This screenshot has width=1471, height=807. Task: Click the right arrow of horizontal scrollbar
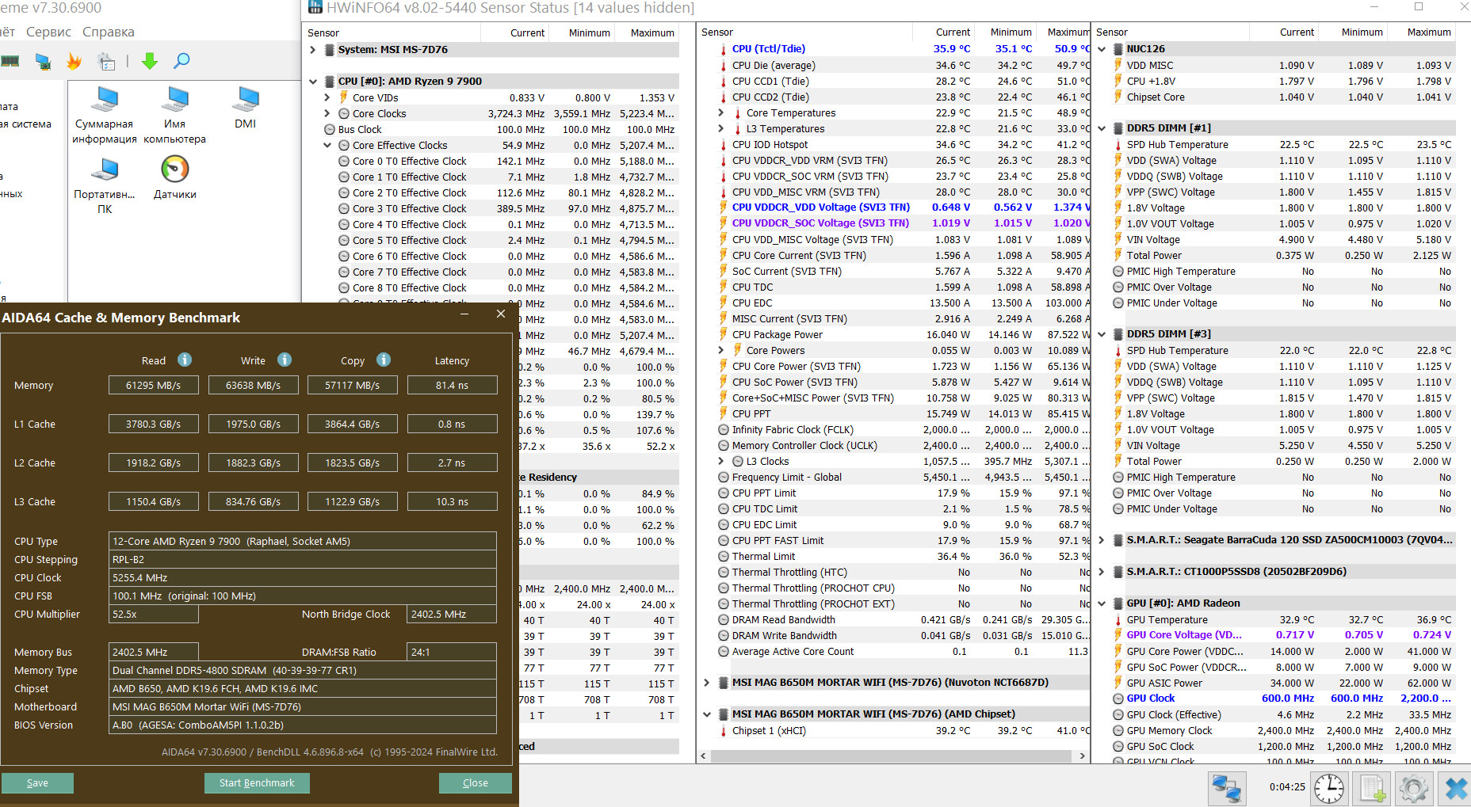pos(1083,756)
